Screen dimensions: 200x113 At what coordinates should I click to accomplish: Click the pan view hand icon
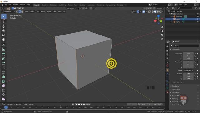pos(162,31)
